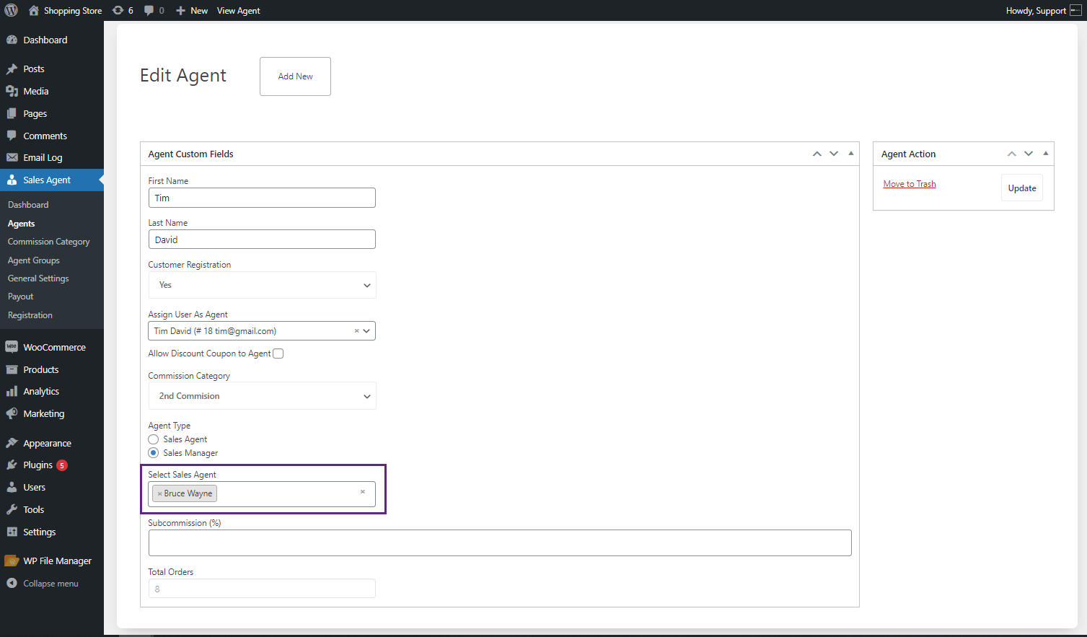The width and height of the screenshot is (1087, 637).
Task: Open the WordPress logo menu
Action: click(12, 10)
